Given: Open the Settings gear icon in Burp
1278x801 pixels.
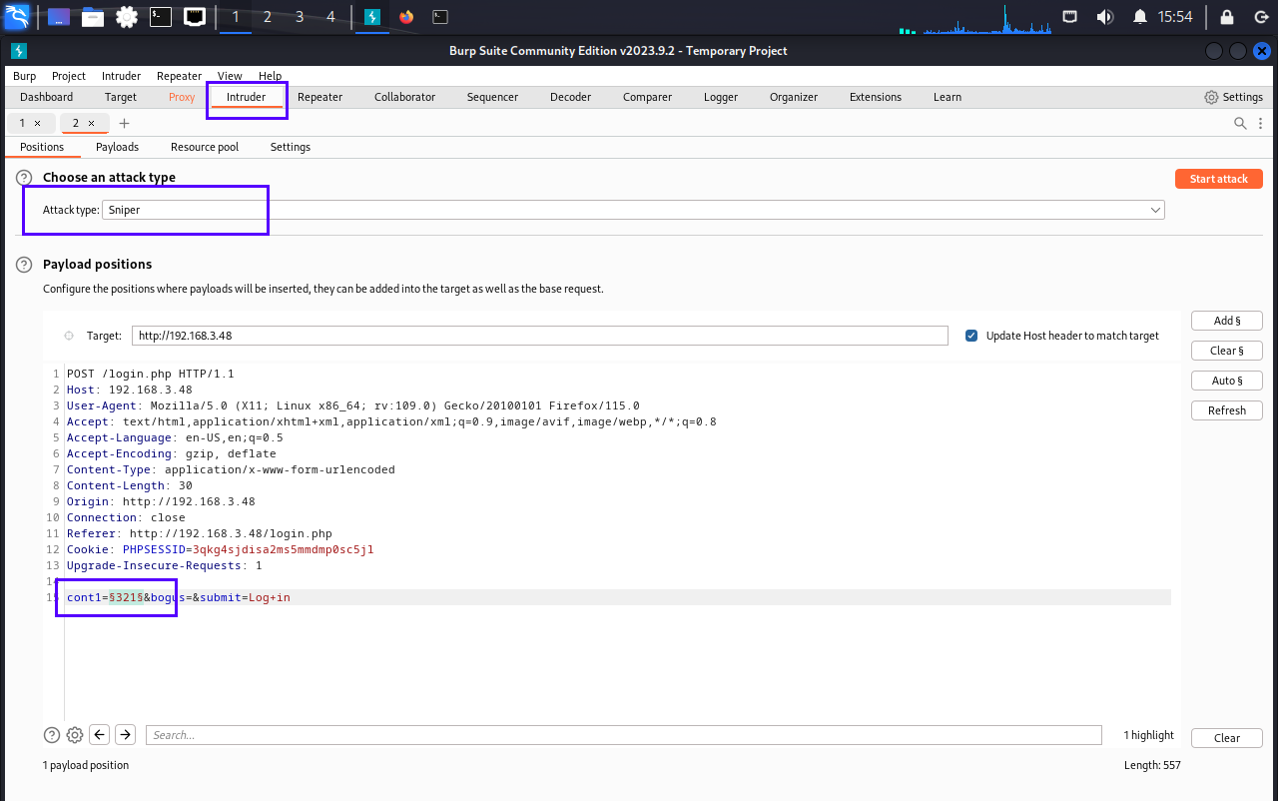Looking at the screenshot, I should click(1211, 97).
